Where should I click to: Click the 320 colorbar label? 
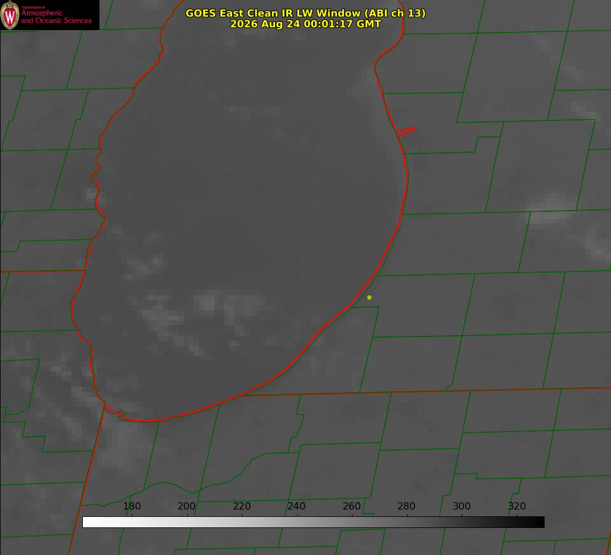click(517, 506)
